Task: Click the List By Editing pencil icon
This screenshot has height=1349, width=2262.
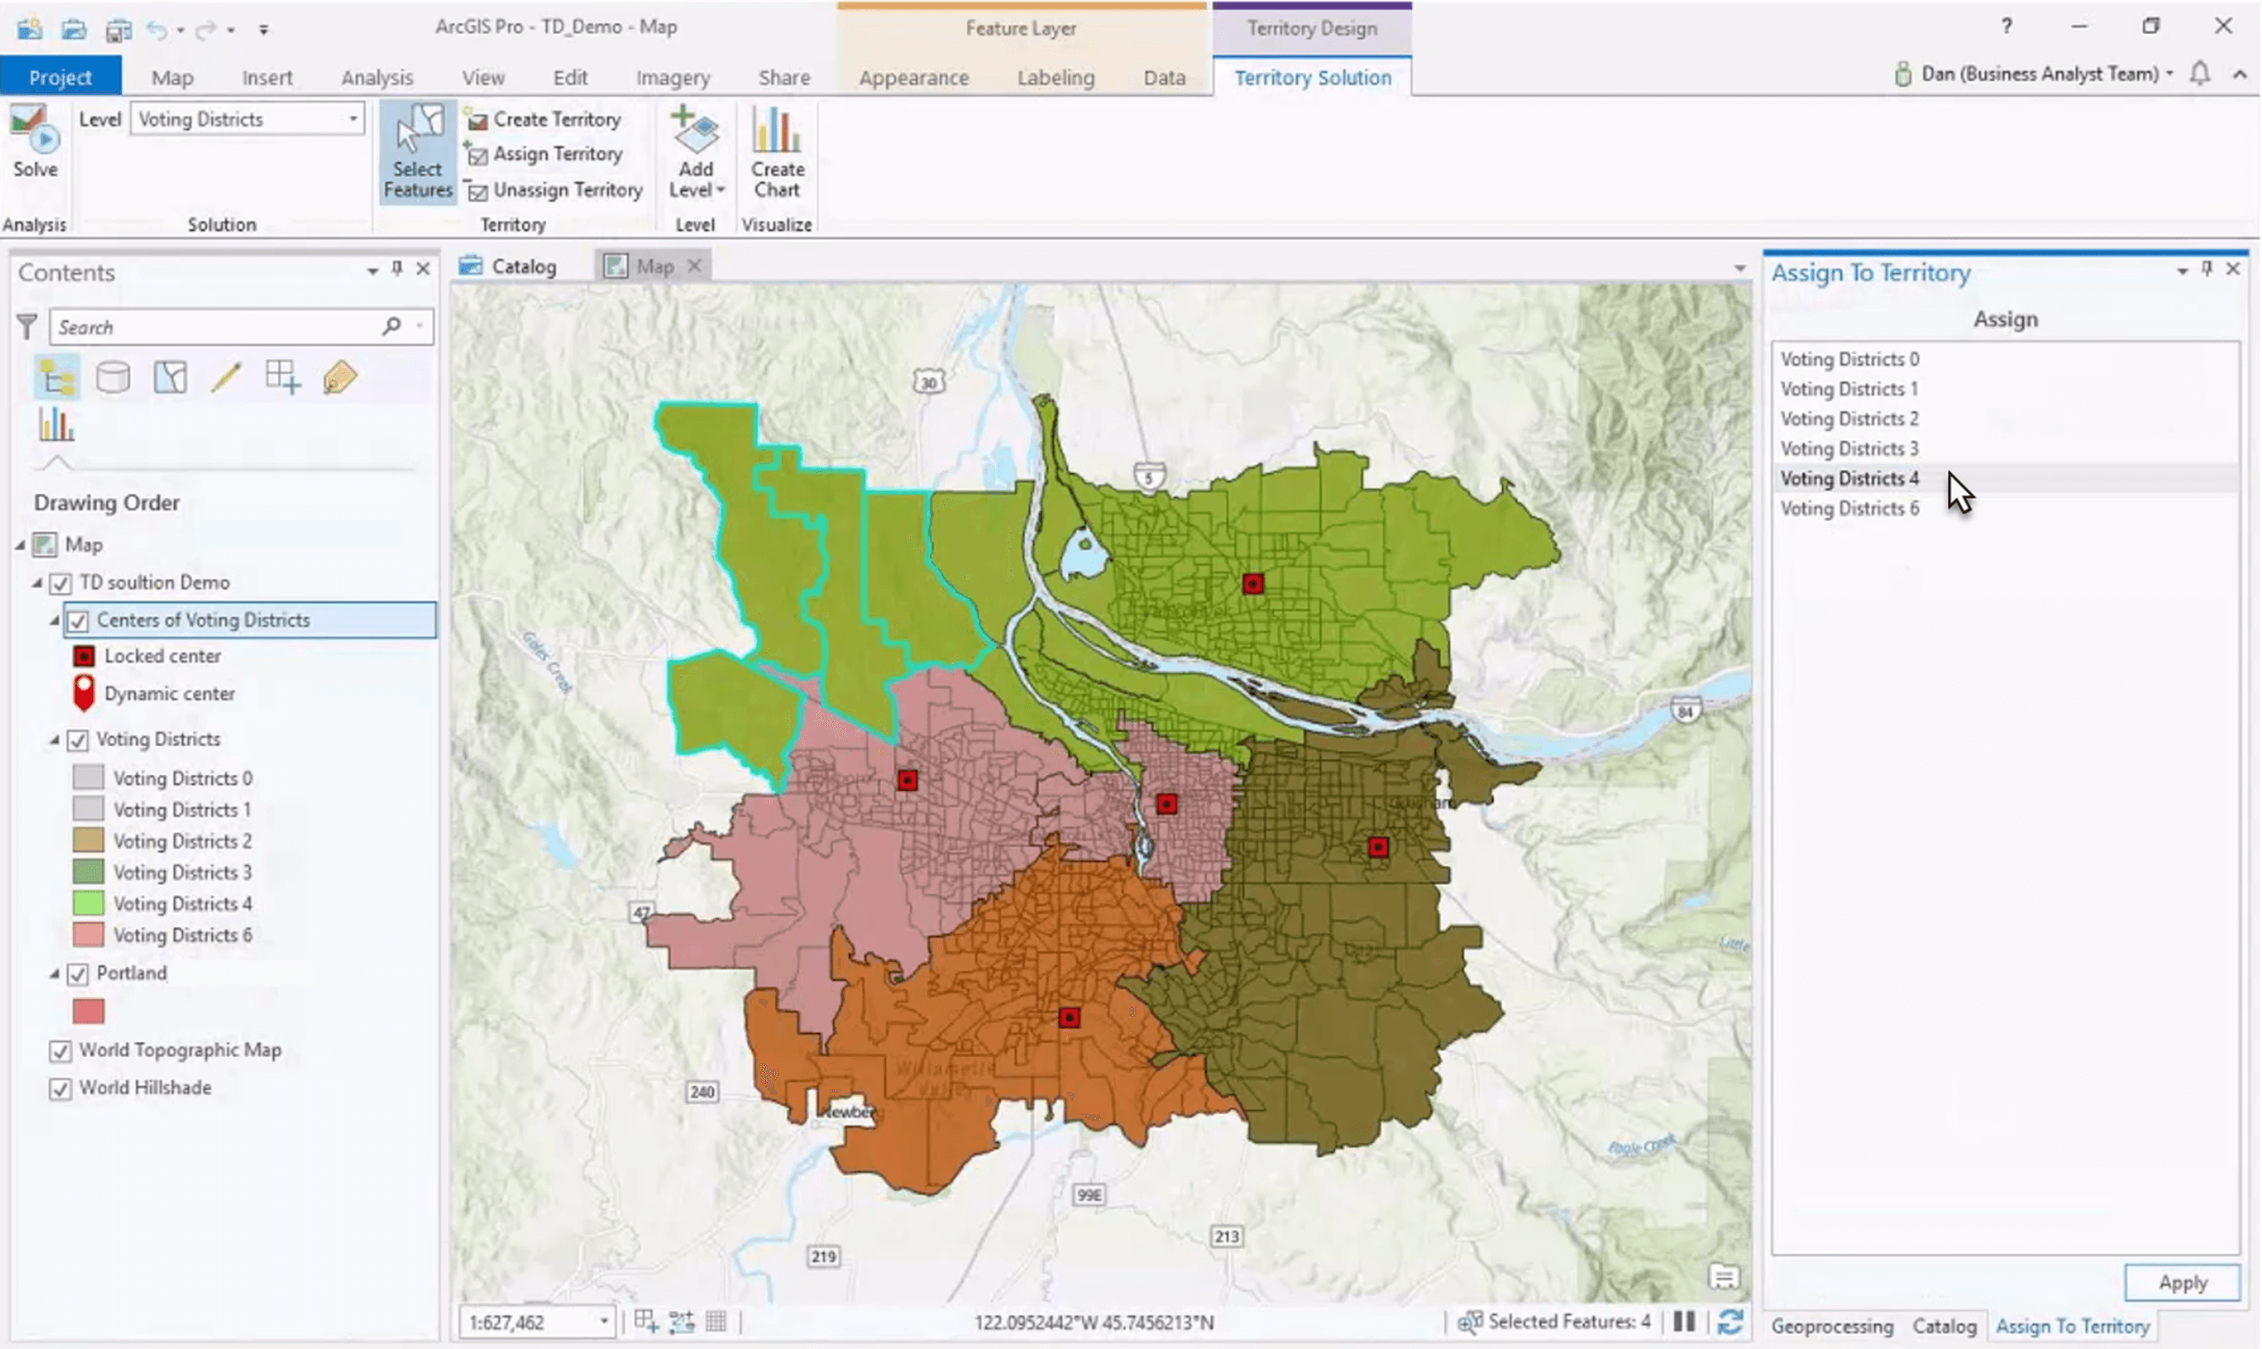Action: [227, 376]
